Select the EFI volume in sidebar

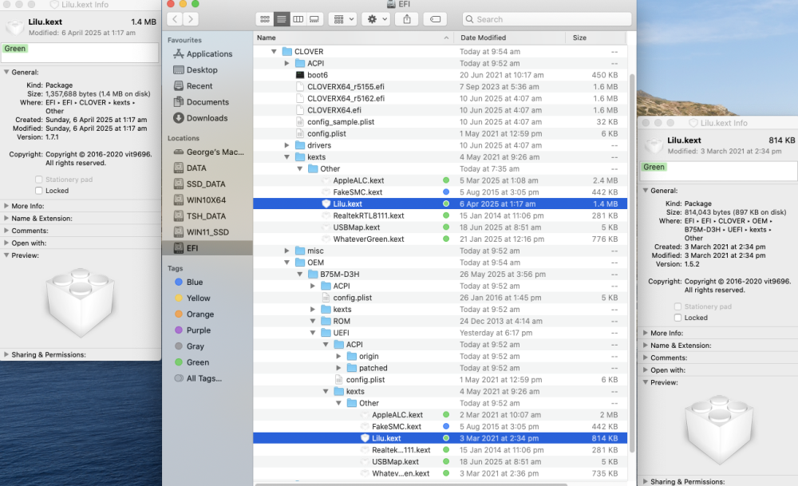pos(207,248)
